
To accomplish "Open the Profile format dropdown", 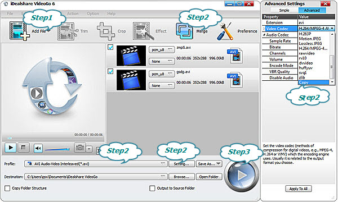I will click(x=96, y=164).
